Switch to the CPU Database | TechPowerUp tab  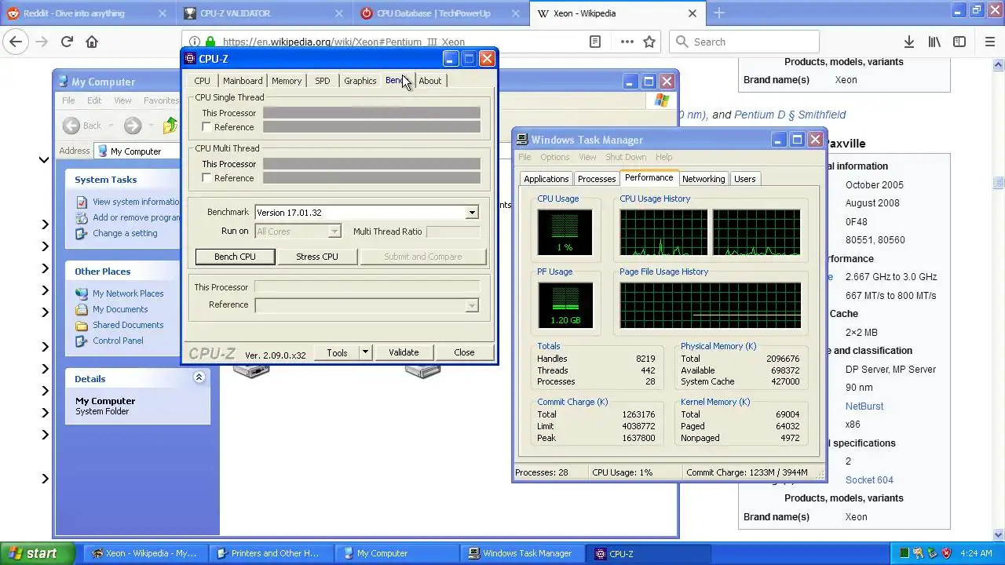pos(433,13)
